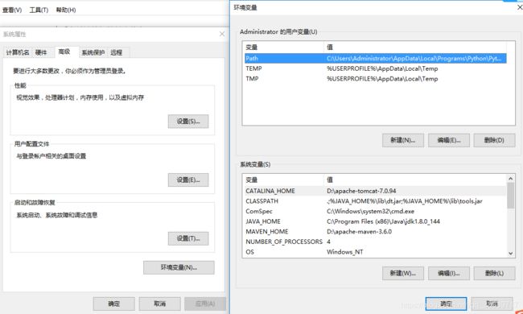Open 环境变量(N)... button
Image resolution: width=523 pixels, height=314 pixels.
179,267
